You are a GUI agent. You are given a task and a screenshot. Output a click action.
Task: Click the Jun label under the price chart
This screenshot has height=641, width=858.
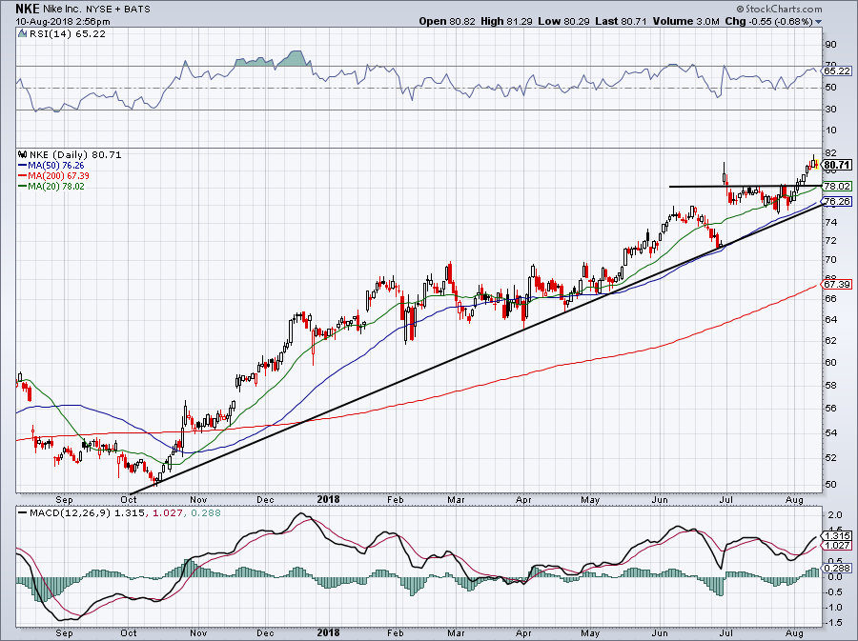coord(660,499)
